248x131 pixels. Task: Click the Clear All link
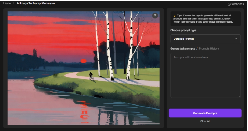[205, 121]
